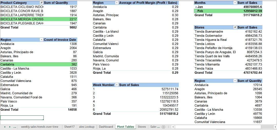Select the País Vasco cell in profit margin table

coord(106,64)
